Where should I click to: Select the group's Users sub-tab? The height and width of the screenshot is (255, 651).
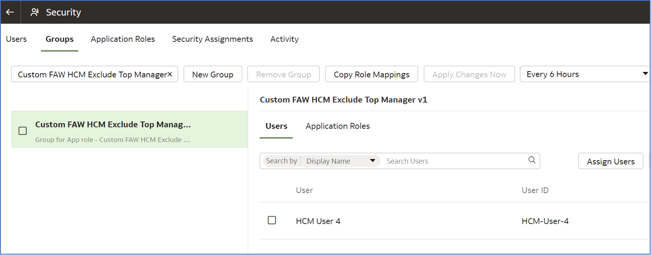[276, 126]
